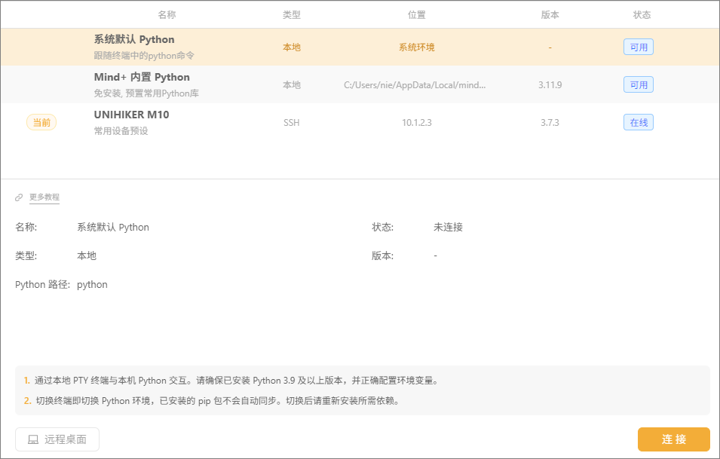720x459 pixels.
Task: Click 可用 status tag of Mind+ Python
Action: 639,85
